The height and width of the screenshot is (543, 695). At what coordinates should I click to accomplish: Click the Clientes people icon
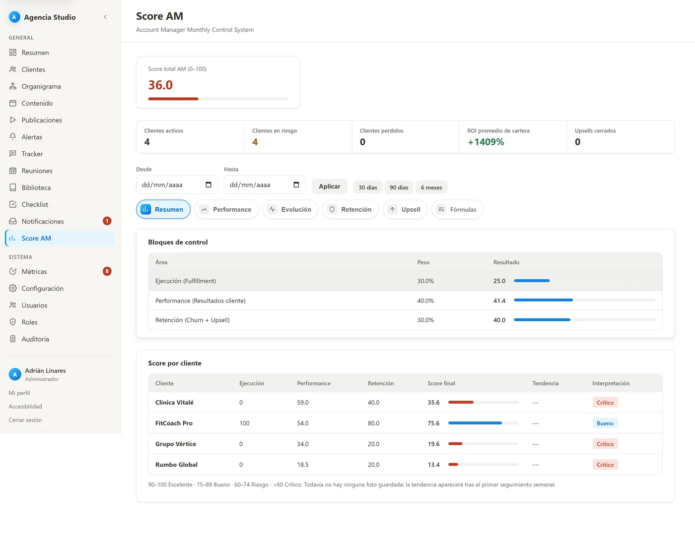point(13,69)
